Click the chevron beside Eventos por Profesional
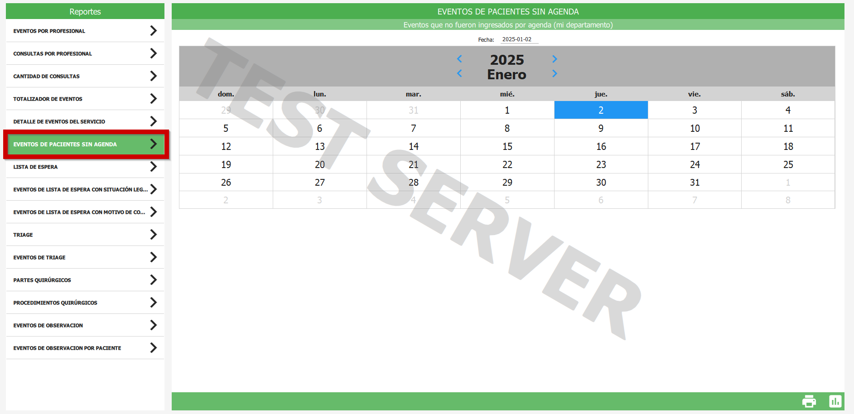This screenshot has width=854, height=414. pyautogui.click(x=154, y=31)
